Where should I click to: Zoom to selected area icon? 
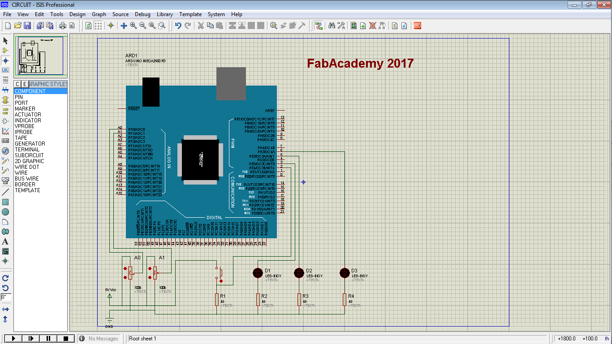(162, 26)
